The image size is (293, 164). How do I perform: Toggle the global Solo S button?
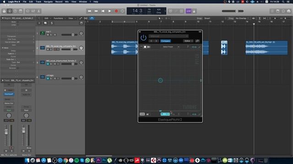point(52,23)
